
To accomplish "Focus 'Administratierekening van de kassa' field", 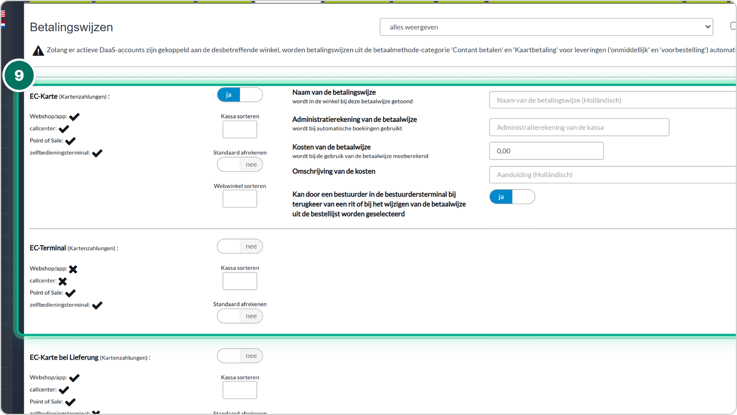I will pyautogui.click(x=579, y=127).
